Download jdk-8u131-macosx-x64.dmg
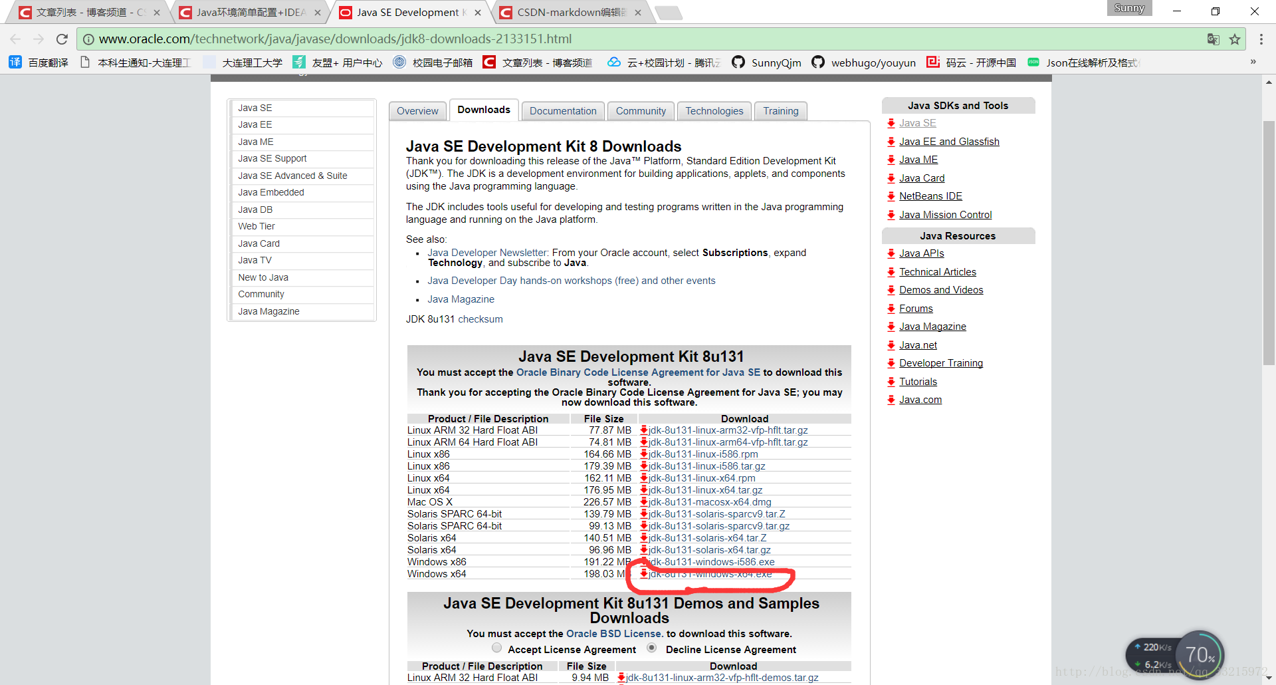The height and width of the screenshot is (685, 1276). [x=710, y=502]
